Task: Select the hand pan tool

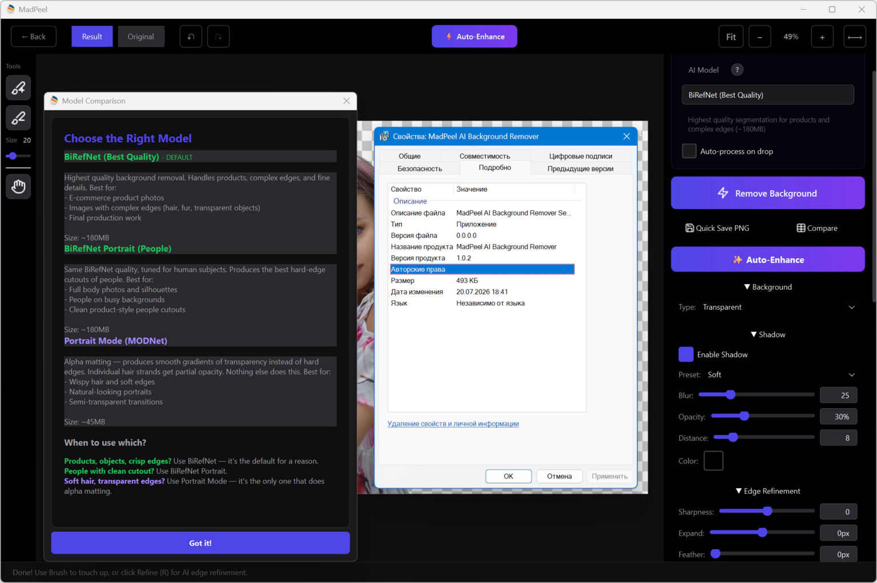Action: 18,186
